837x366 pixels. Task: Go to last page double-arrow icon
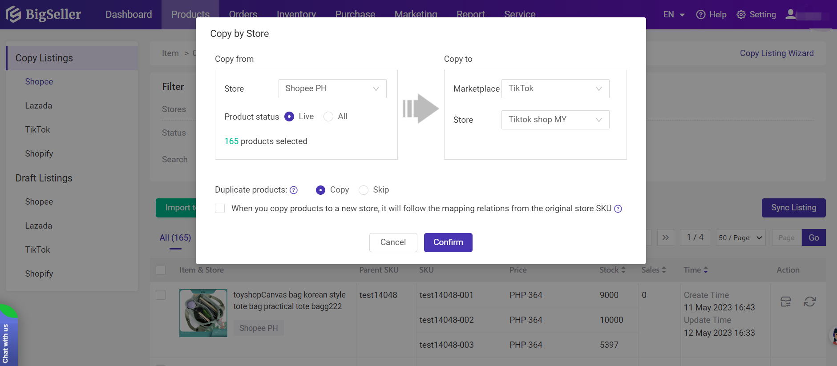[665, 237]
